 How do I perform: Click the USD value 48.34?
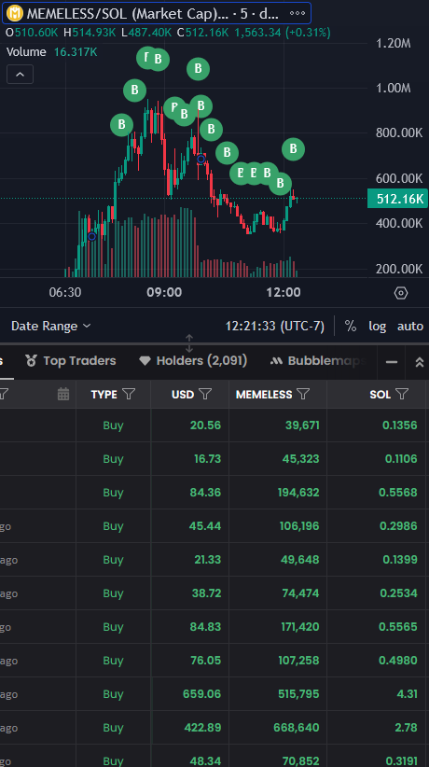point(205,760)
